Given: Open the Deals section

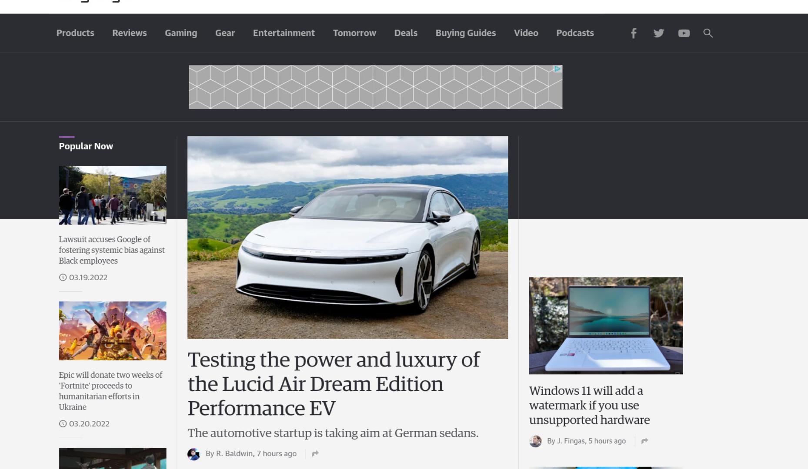Looking at the screenshot, I should [x=406, y=33].
